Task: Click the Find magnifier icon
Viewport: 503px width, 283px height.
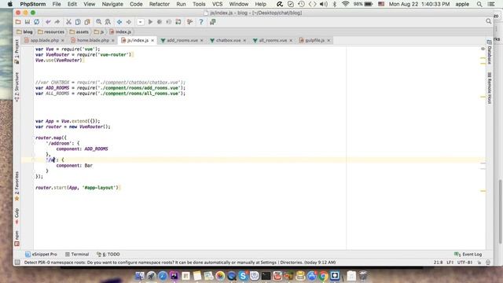Action: [x=98, y=22]
